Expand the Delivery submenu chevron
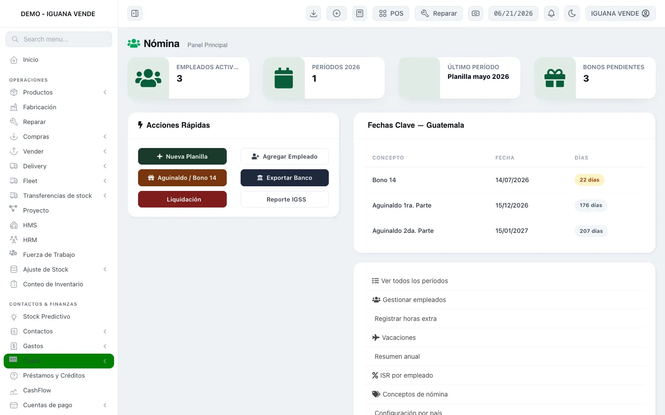Viewport: 665px width, 415px height. coord(105,166)
